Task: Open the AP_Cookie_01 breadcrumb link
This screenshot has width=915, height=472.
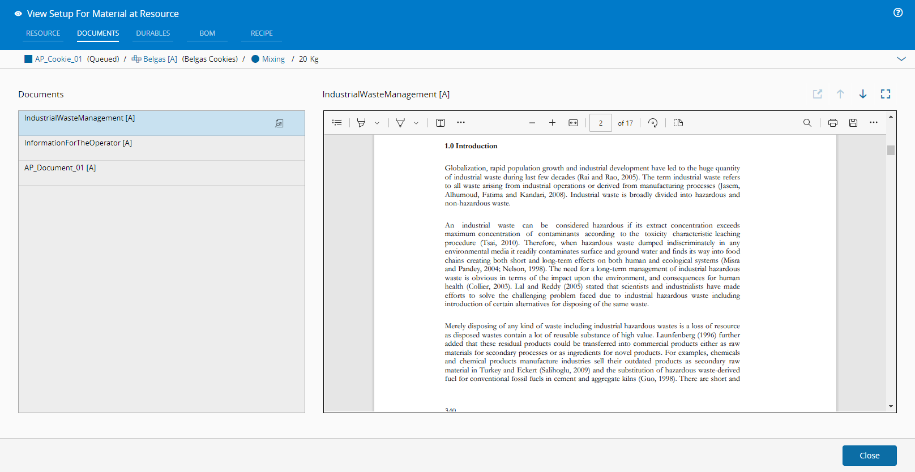Action: [x=58, y=59]
